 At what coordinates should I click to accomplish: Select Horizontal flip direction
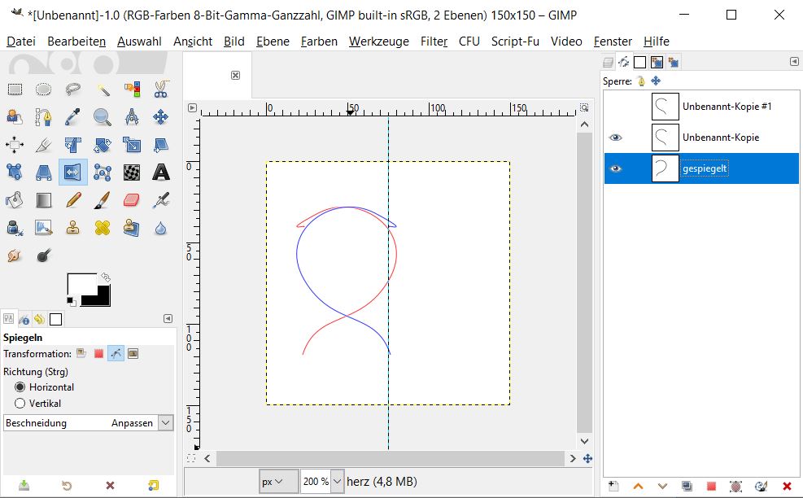point(20,387)
